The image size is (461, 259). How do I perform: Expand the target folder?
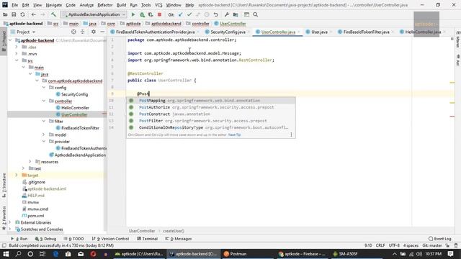click(x=17, y=176)
